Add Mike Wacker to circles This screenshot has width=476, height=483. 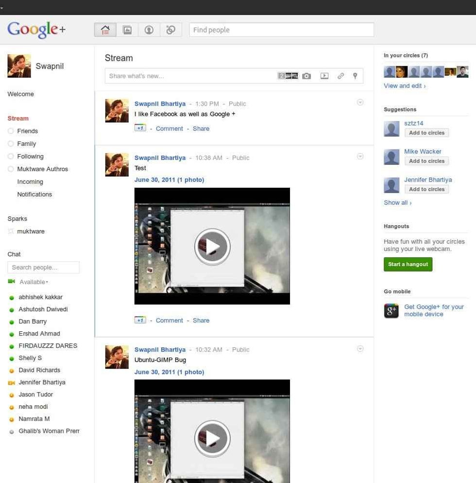(426, 161)
